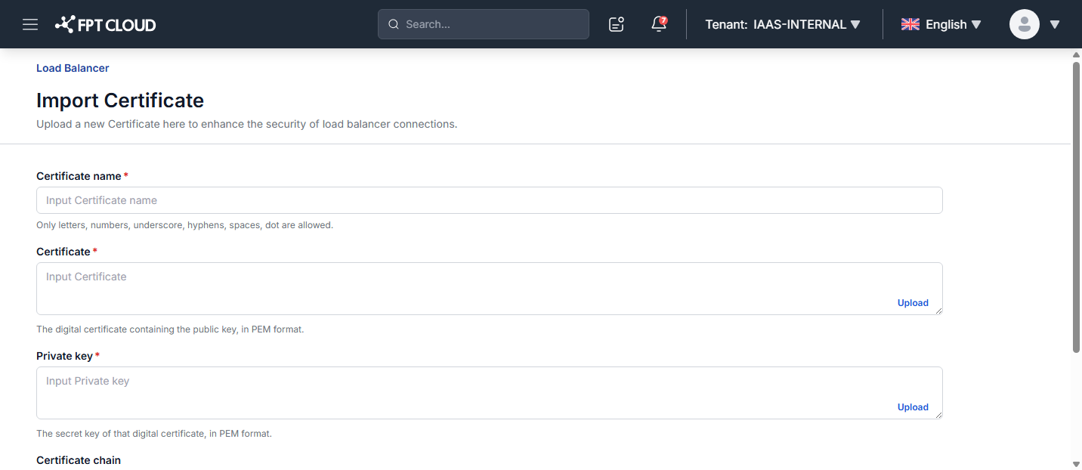Click the Certificate chain label
The height and width of the screenshot is (470, 1082).
[x=79, y=460]
